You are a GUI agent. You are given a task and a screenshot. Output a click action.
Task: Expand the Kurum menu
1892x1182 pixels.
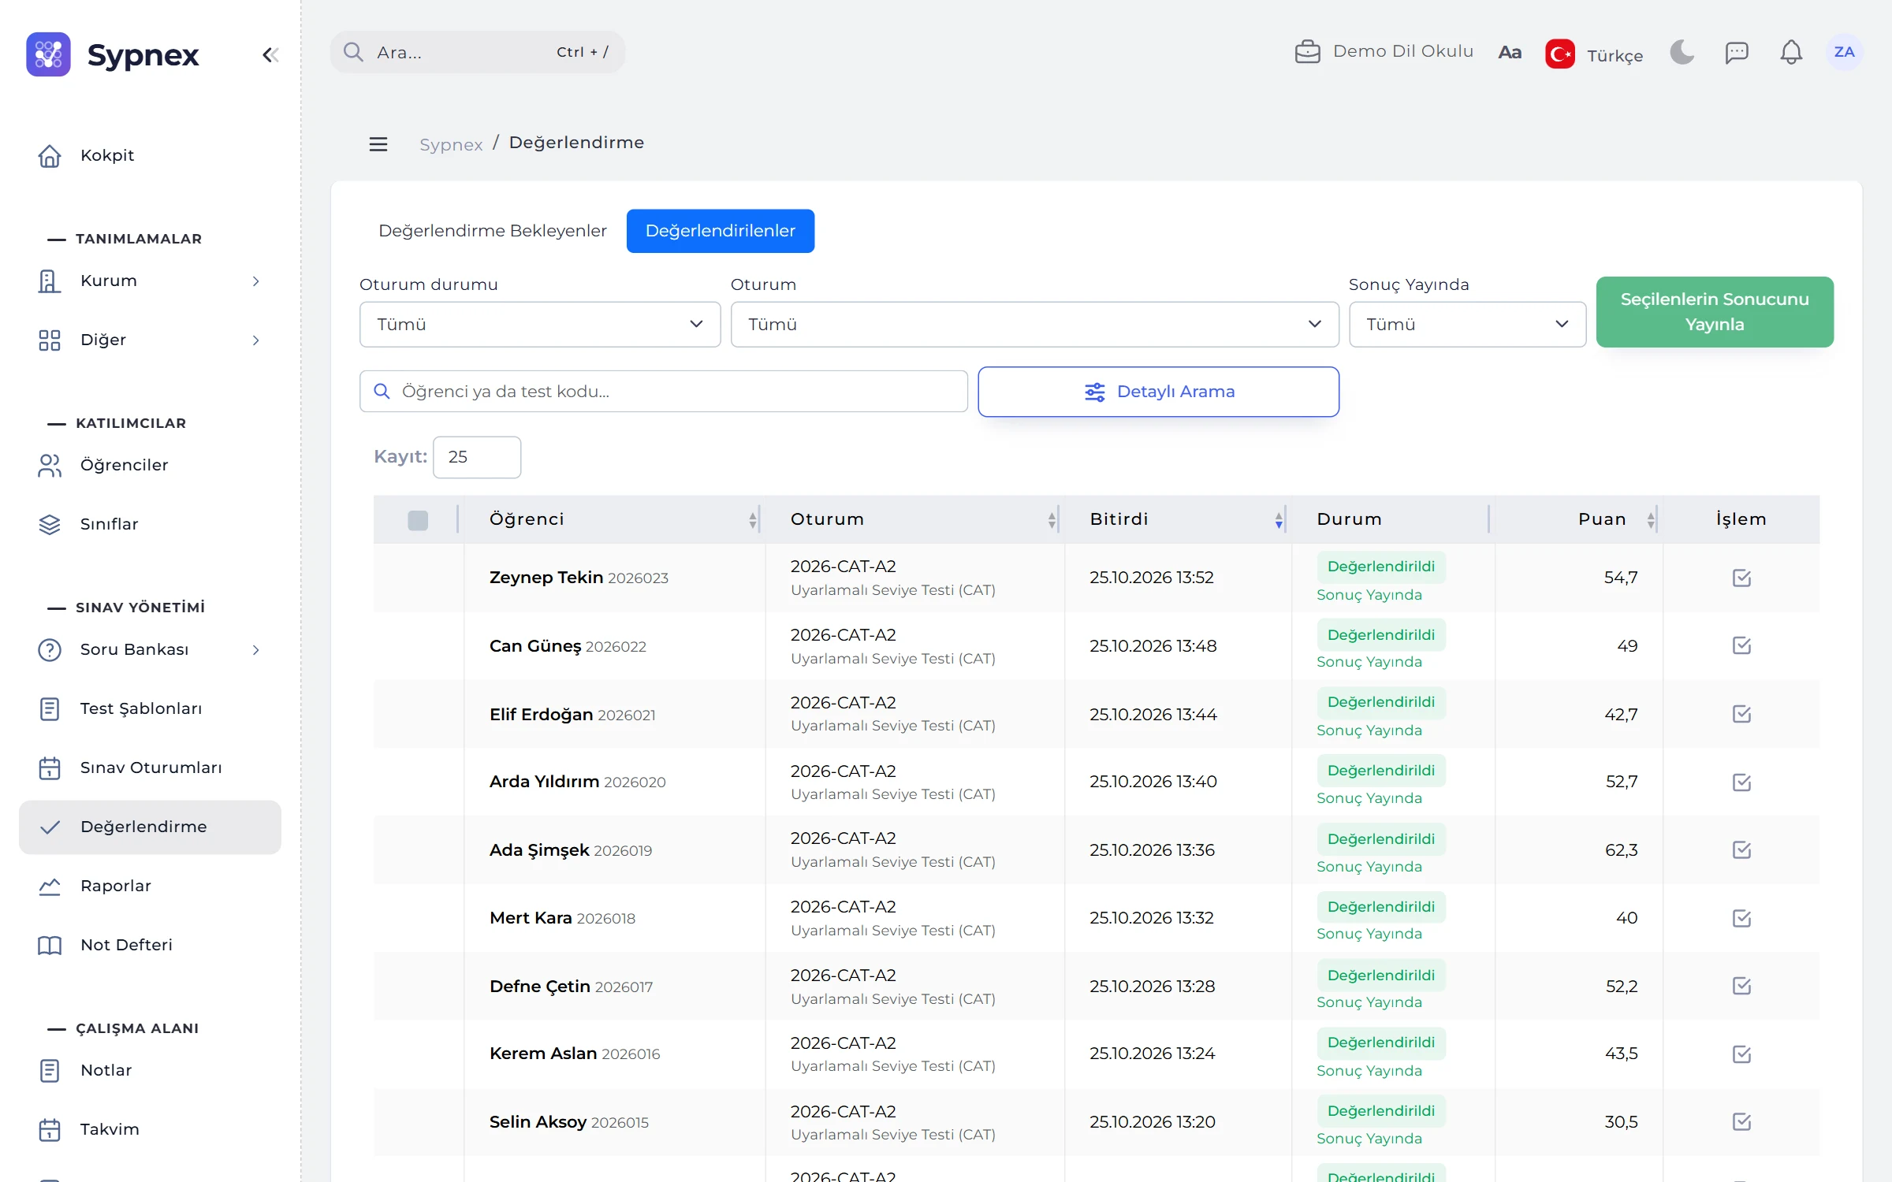click(x=150, y=281)
